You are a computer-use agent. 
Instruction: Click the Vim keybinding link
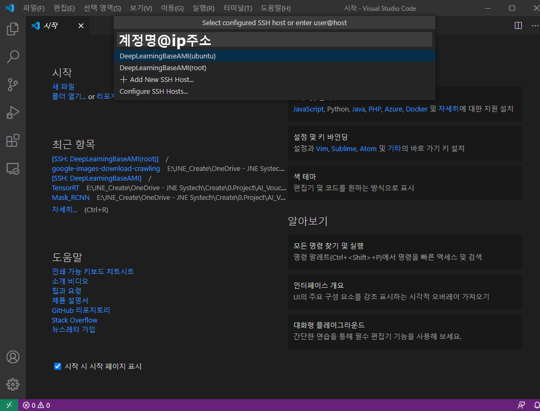322,149
